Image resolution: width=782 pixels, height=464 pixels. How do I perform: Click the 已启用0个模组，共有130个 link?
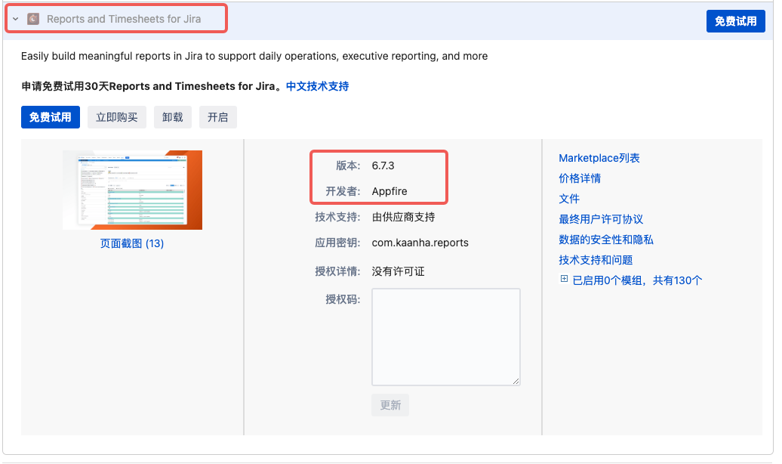coord(637,280)
